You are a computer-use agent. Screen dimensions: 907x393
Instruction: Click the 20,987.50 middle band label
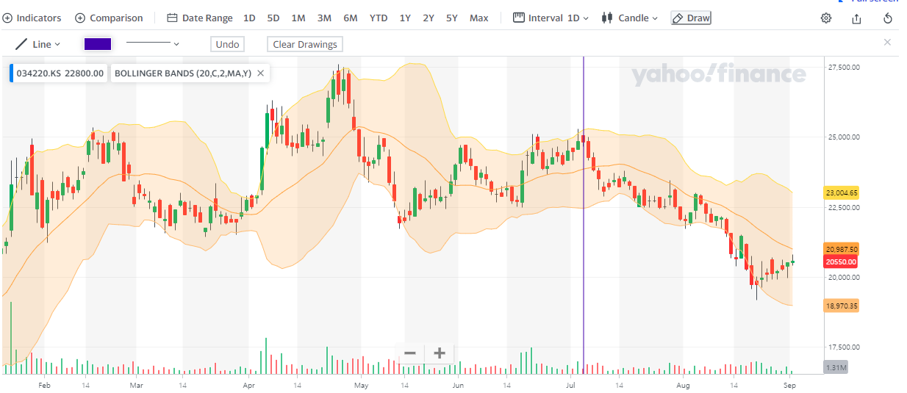click(842, 250)
